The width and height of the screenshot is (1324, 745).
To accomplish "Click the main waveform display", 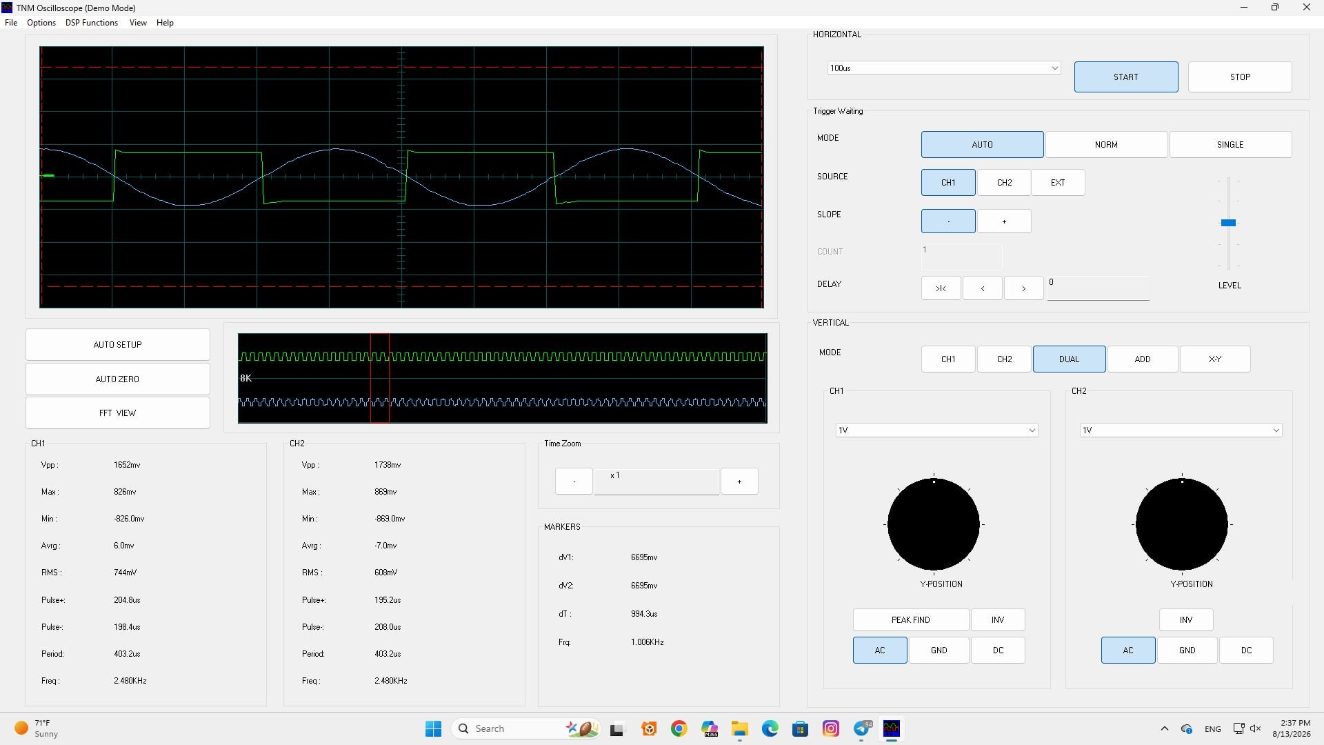I will [x=401, y=177].
